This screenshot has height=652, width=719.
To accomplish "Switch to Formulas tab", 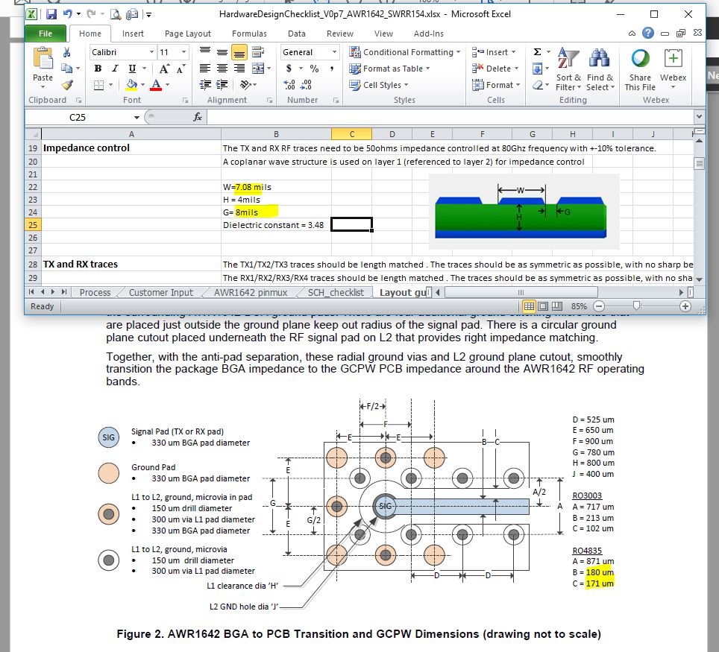I will pyautogui.click(x=249, y=34).
